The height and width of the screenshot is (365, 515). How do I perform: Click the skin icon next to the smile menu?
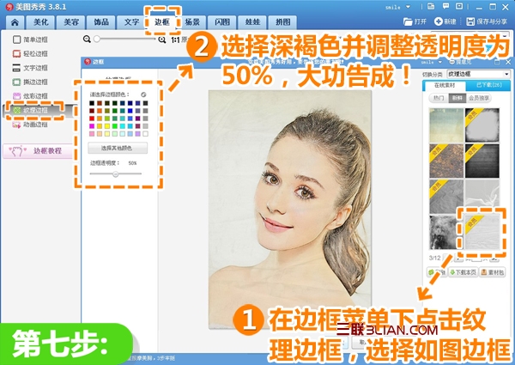tap(431, 6)
